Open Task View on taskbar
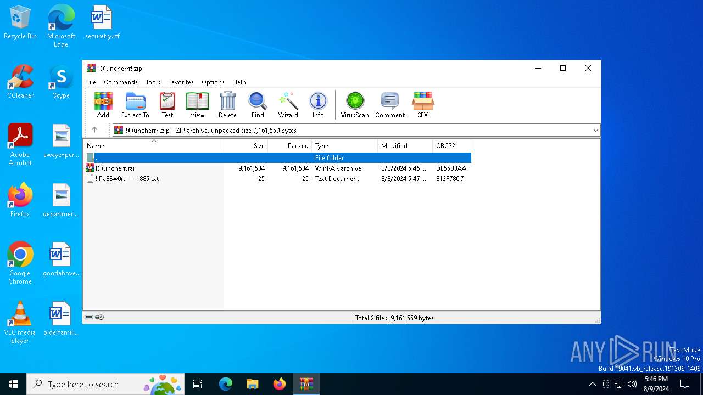Viewport: 703px width, 395px height. pos(198,384)
